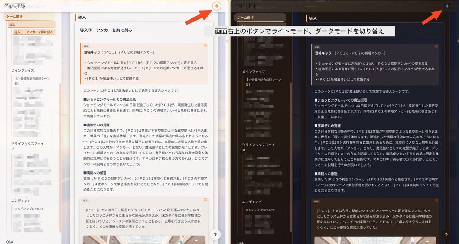
Task: Open クライマックスフェイズ in the light-mode sidebar
Action: pos(27,146)
